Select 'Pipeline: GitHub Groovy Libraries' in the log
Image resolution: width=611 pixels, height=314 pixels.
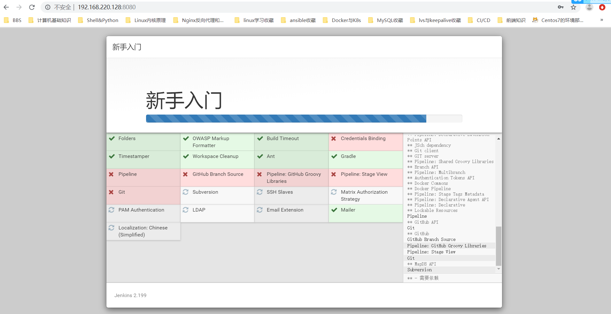tap(447, 246)
